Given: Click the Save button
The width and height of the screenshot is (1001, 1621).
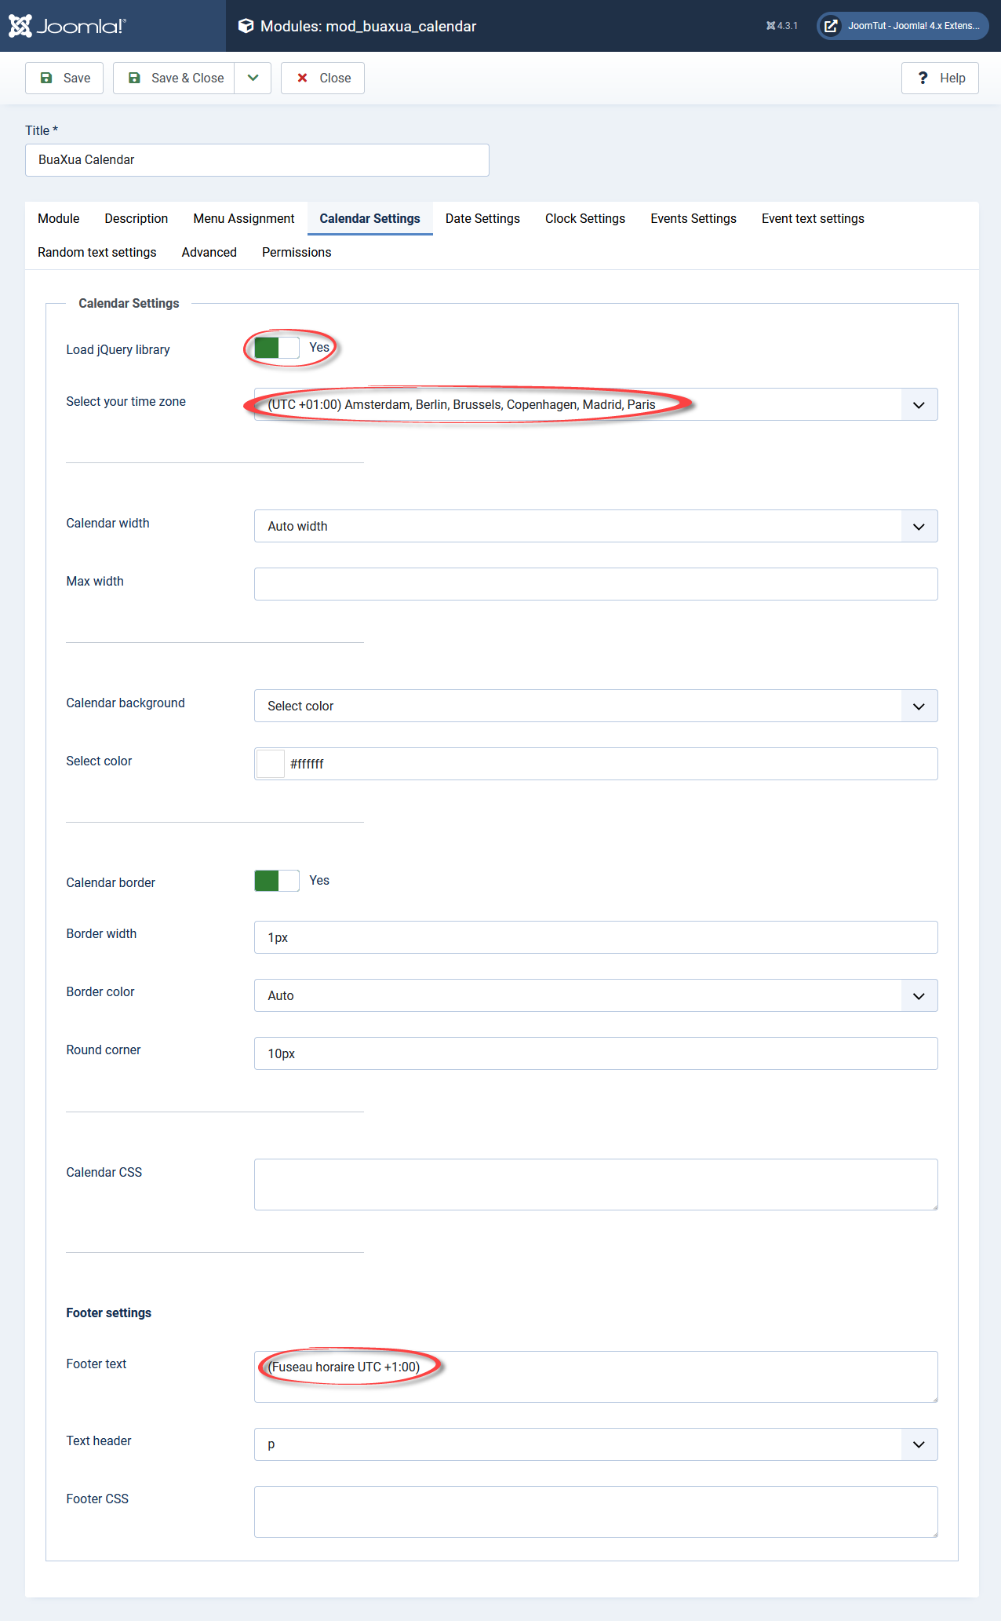Looking at the screenshot, I should pos(64,78).
